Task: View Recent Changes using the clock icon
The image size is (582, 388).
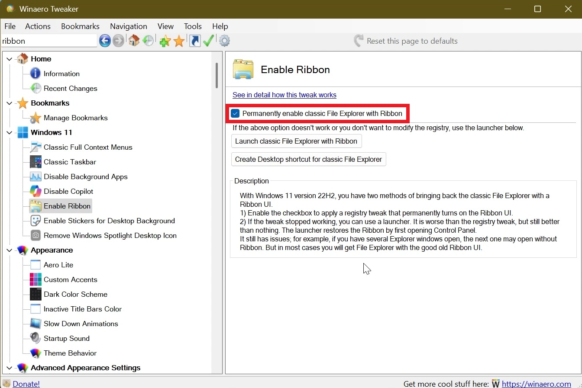Action: pos(149,41)
